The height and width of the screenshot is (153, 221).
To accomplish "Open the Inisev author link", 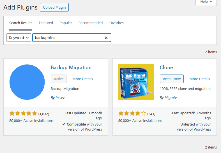I will point(59,98).
